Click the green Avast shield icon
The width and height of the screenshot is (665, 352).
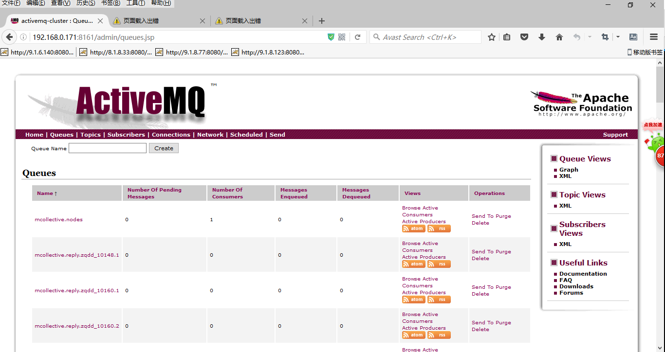pos(331,37)
